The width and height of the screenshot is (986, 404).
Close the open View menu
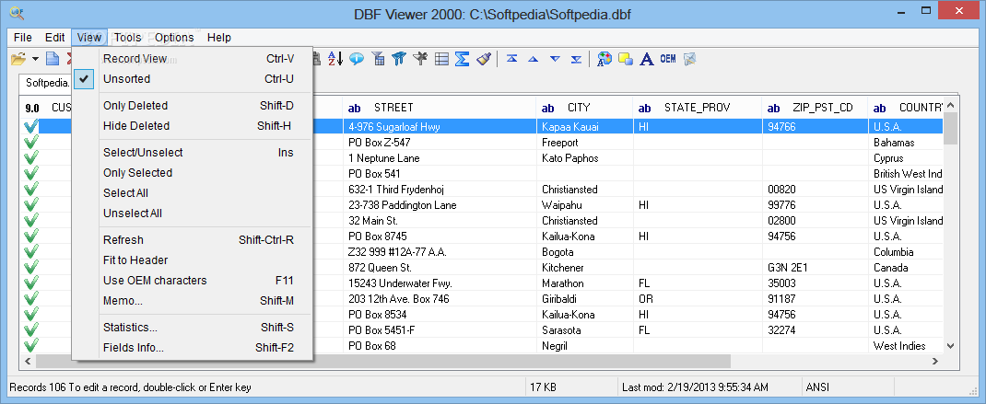pyautogui.click(x=89, y=38)
